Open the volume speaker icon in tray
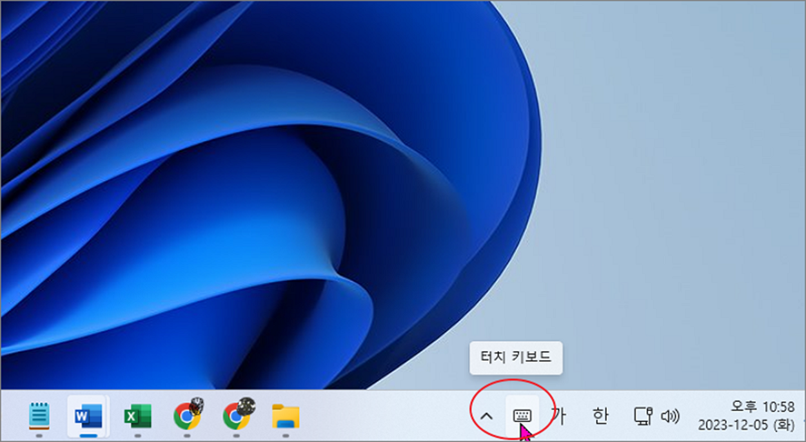This screenshot has width=806, height=442. coord(671,416)
